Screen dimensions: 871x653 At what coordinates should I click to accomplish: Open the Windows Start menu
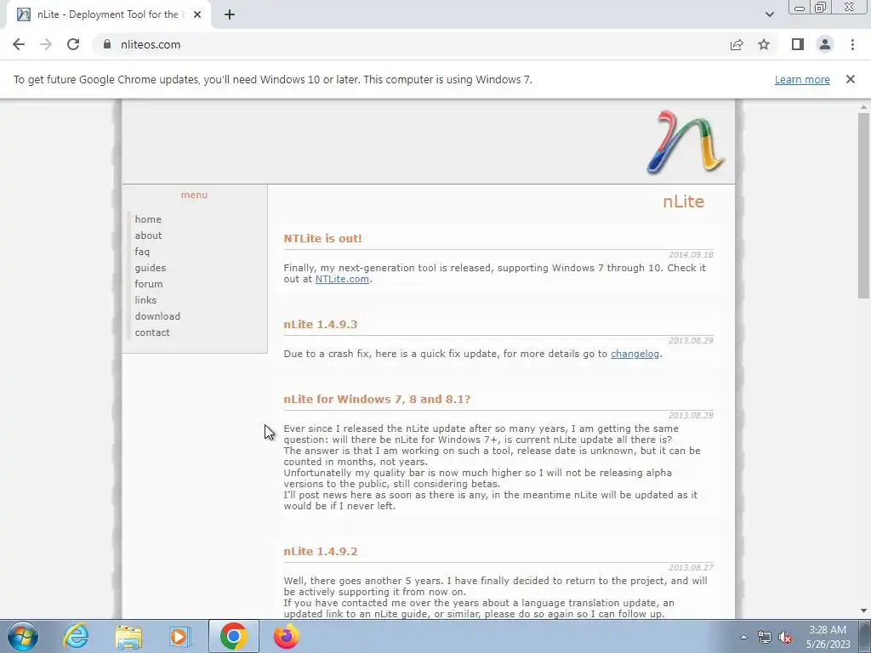tap(23, 636)
